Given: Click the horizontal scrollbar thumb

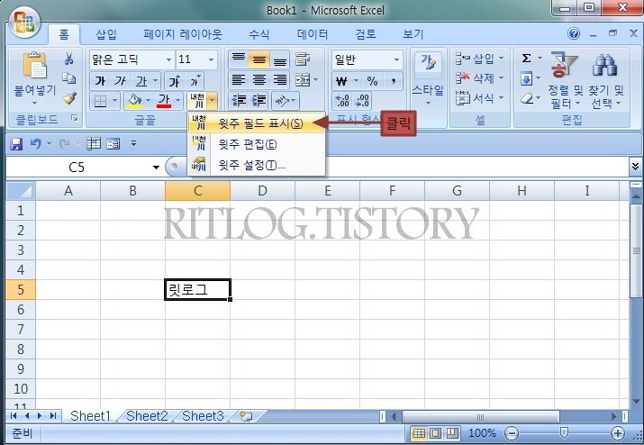Looking at the screenshot, I should coord(481,417).
